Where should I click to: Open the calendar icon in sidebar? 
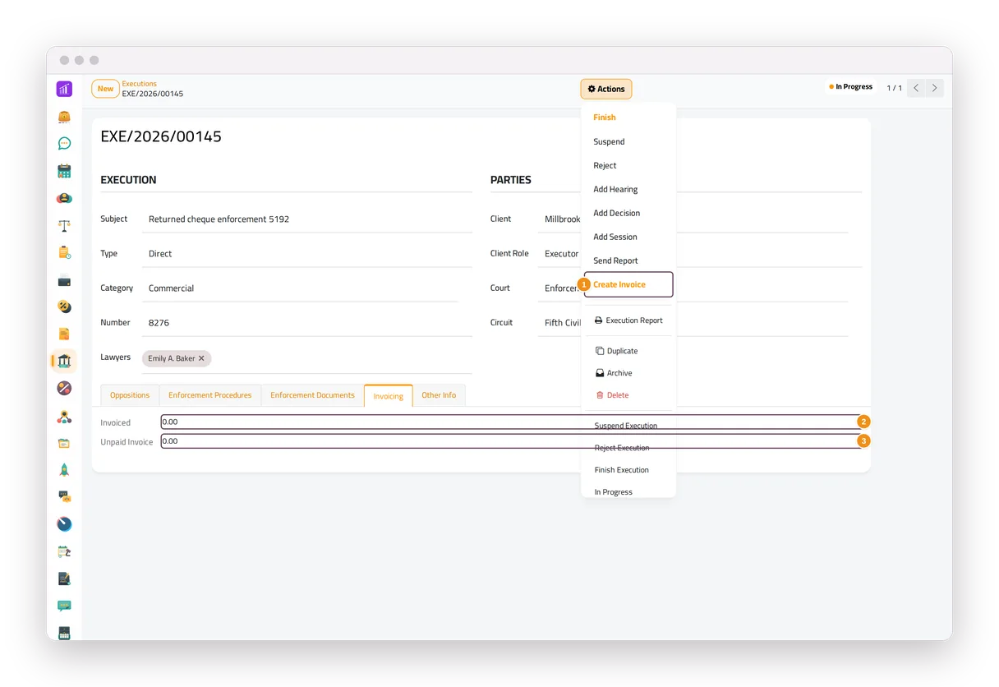click(x=64, y=171)
